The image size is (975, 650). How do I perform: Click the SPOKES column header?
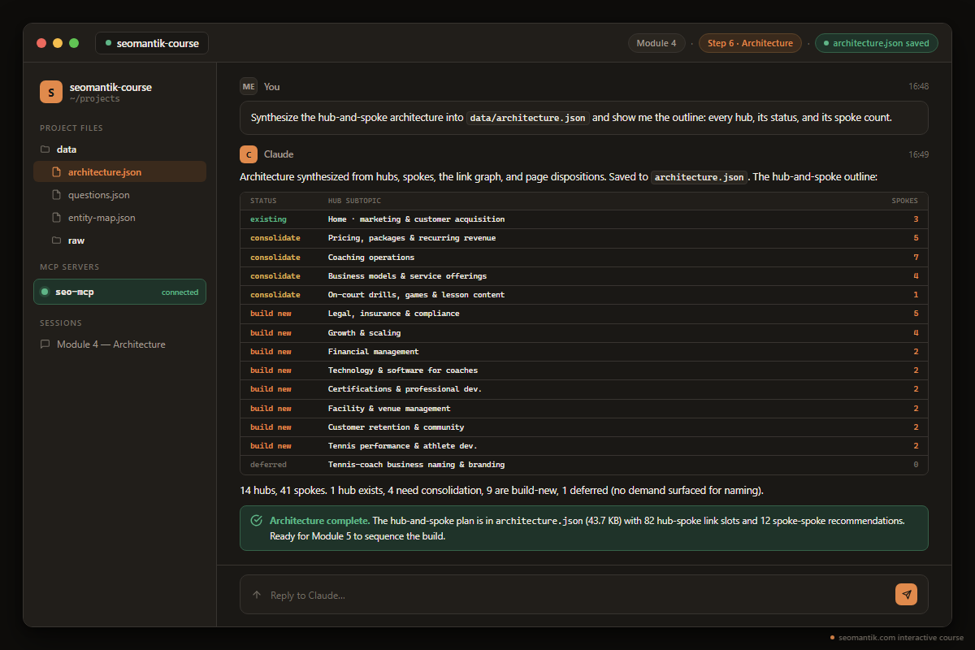click(905, 201)
